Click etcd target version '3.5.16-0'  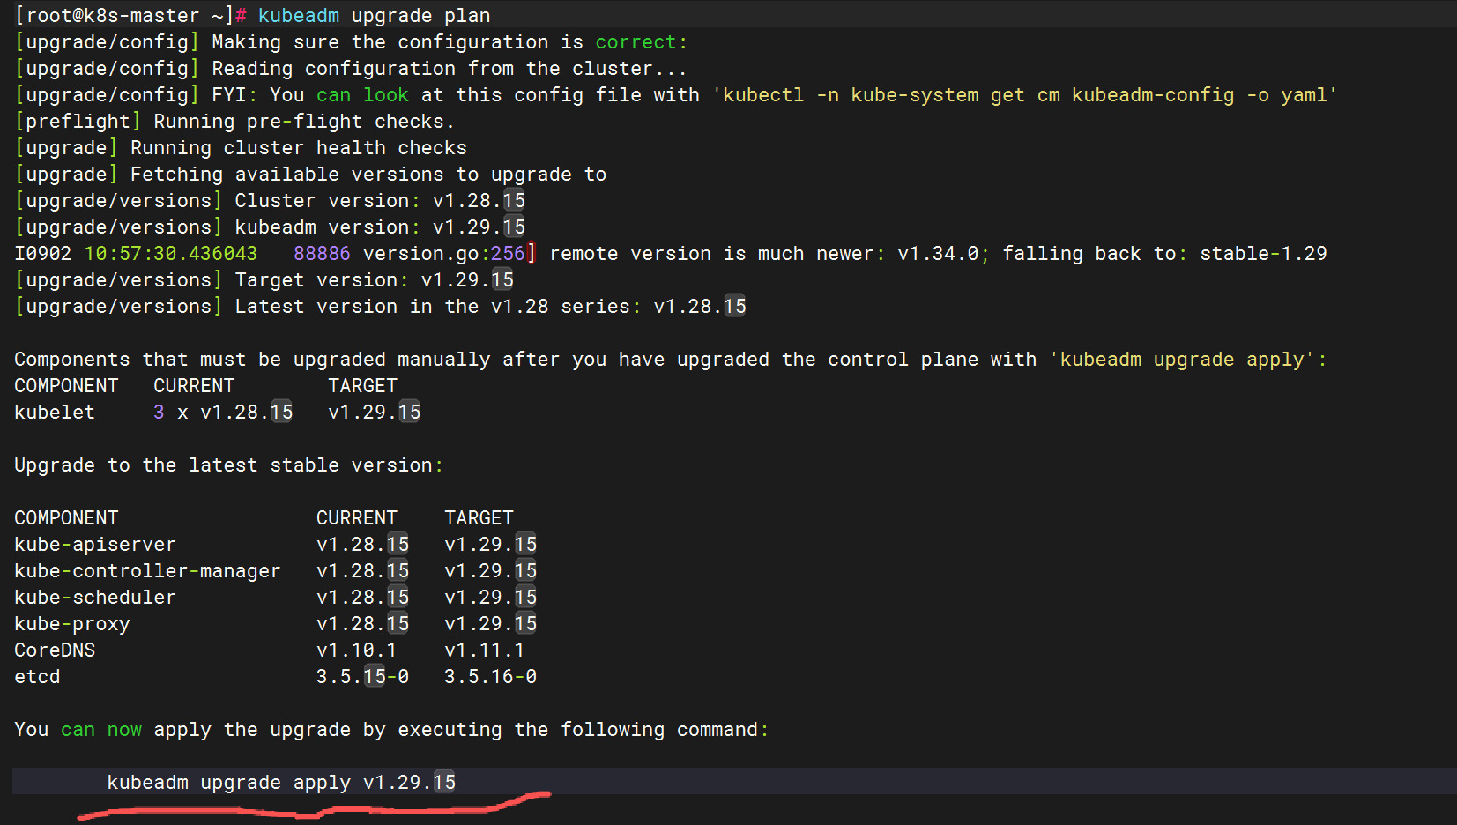tap(491, 677)
